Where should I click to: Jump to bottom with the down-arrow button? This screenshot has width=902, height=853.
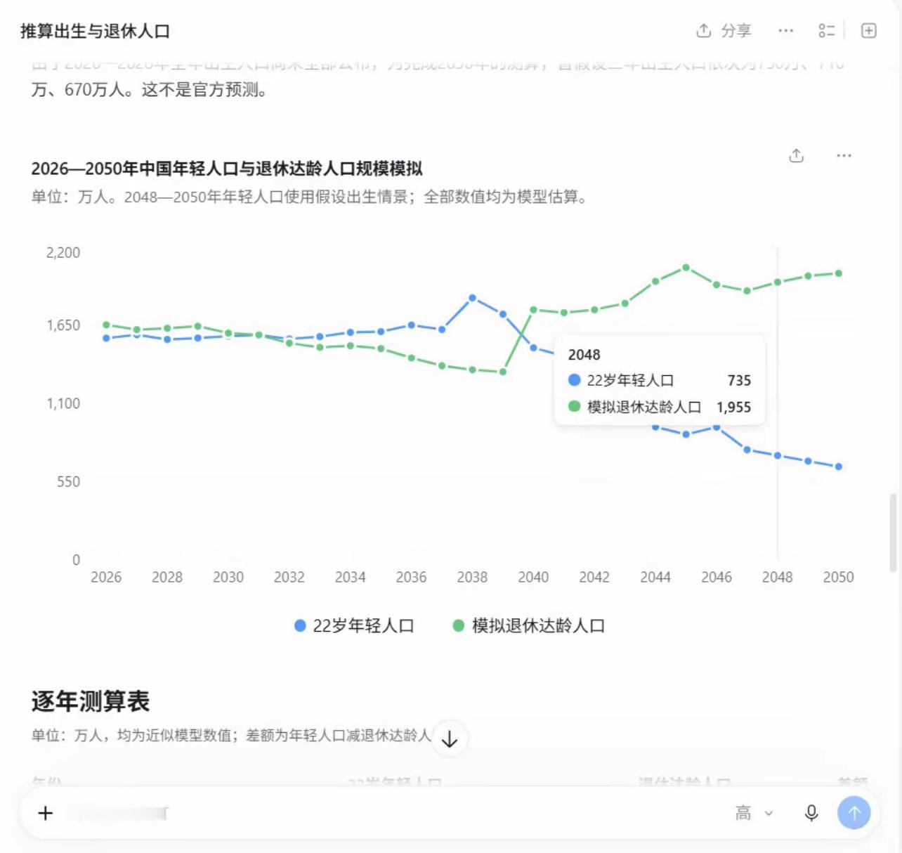[x=450, y=738]
